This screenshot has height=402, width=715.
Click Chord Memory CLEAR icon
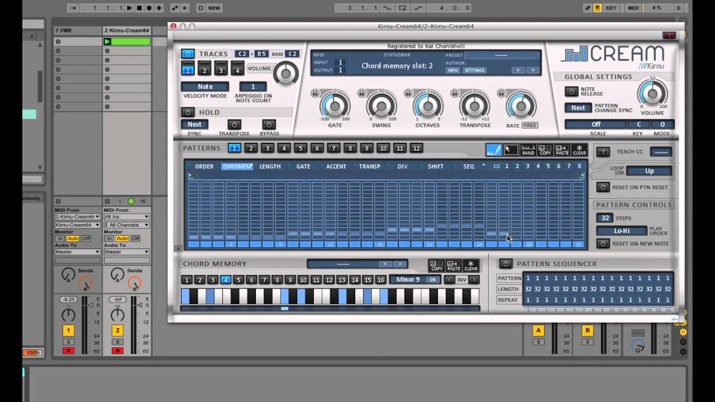(471, 265)
